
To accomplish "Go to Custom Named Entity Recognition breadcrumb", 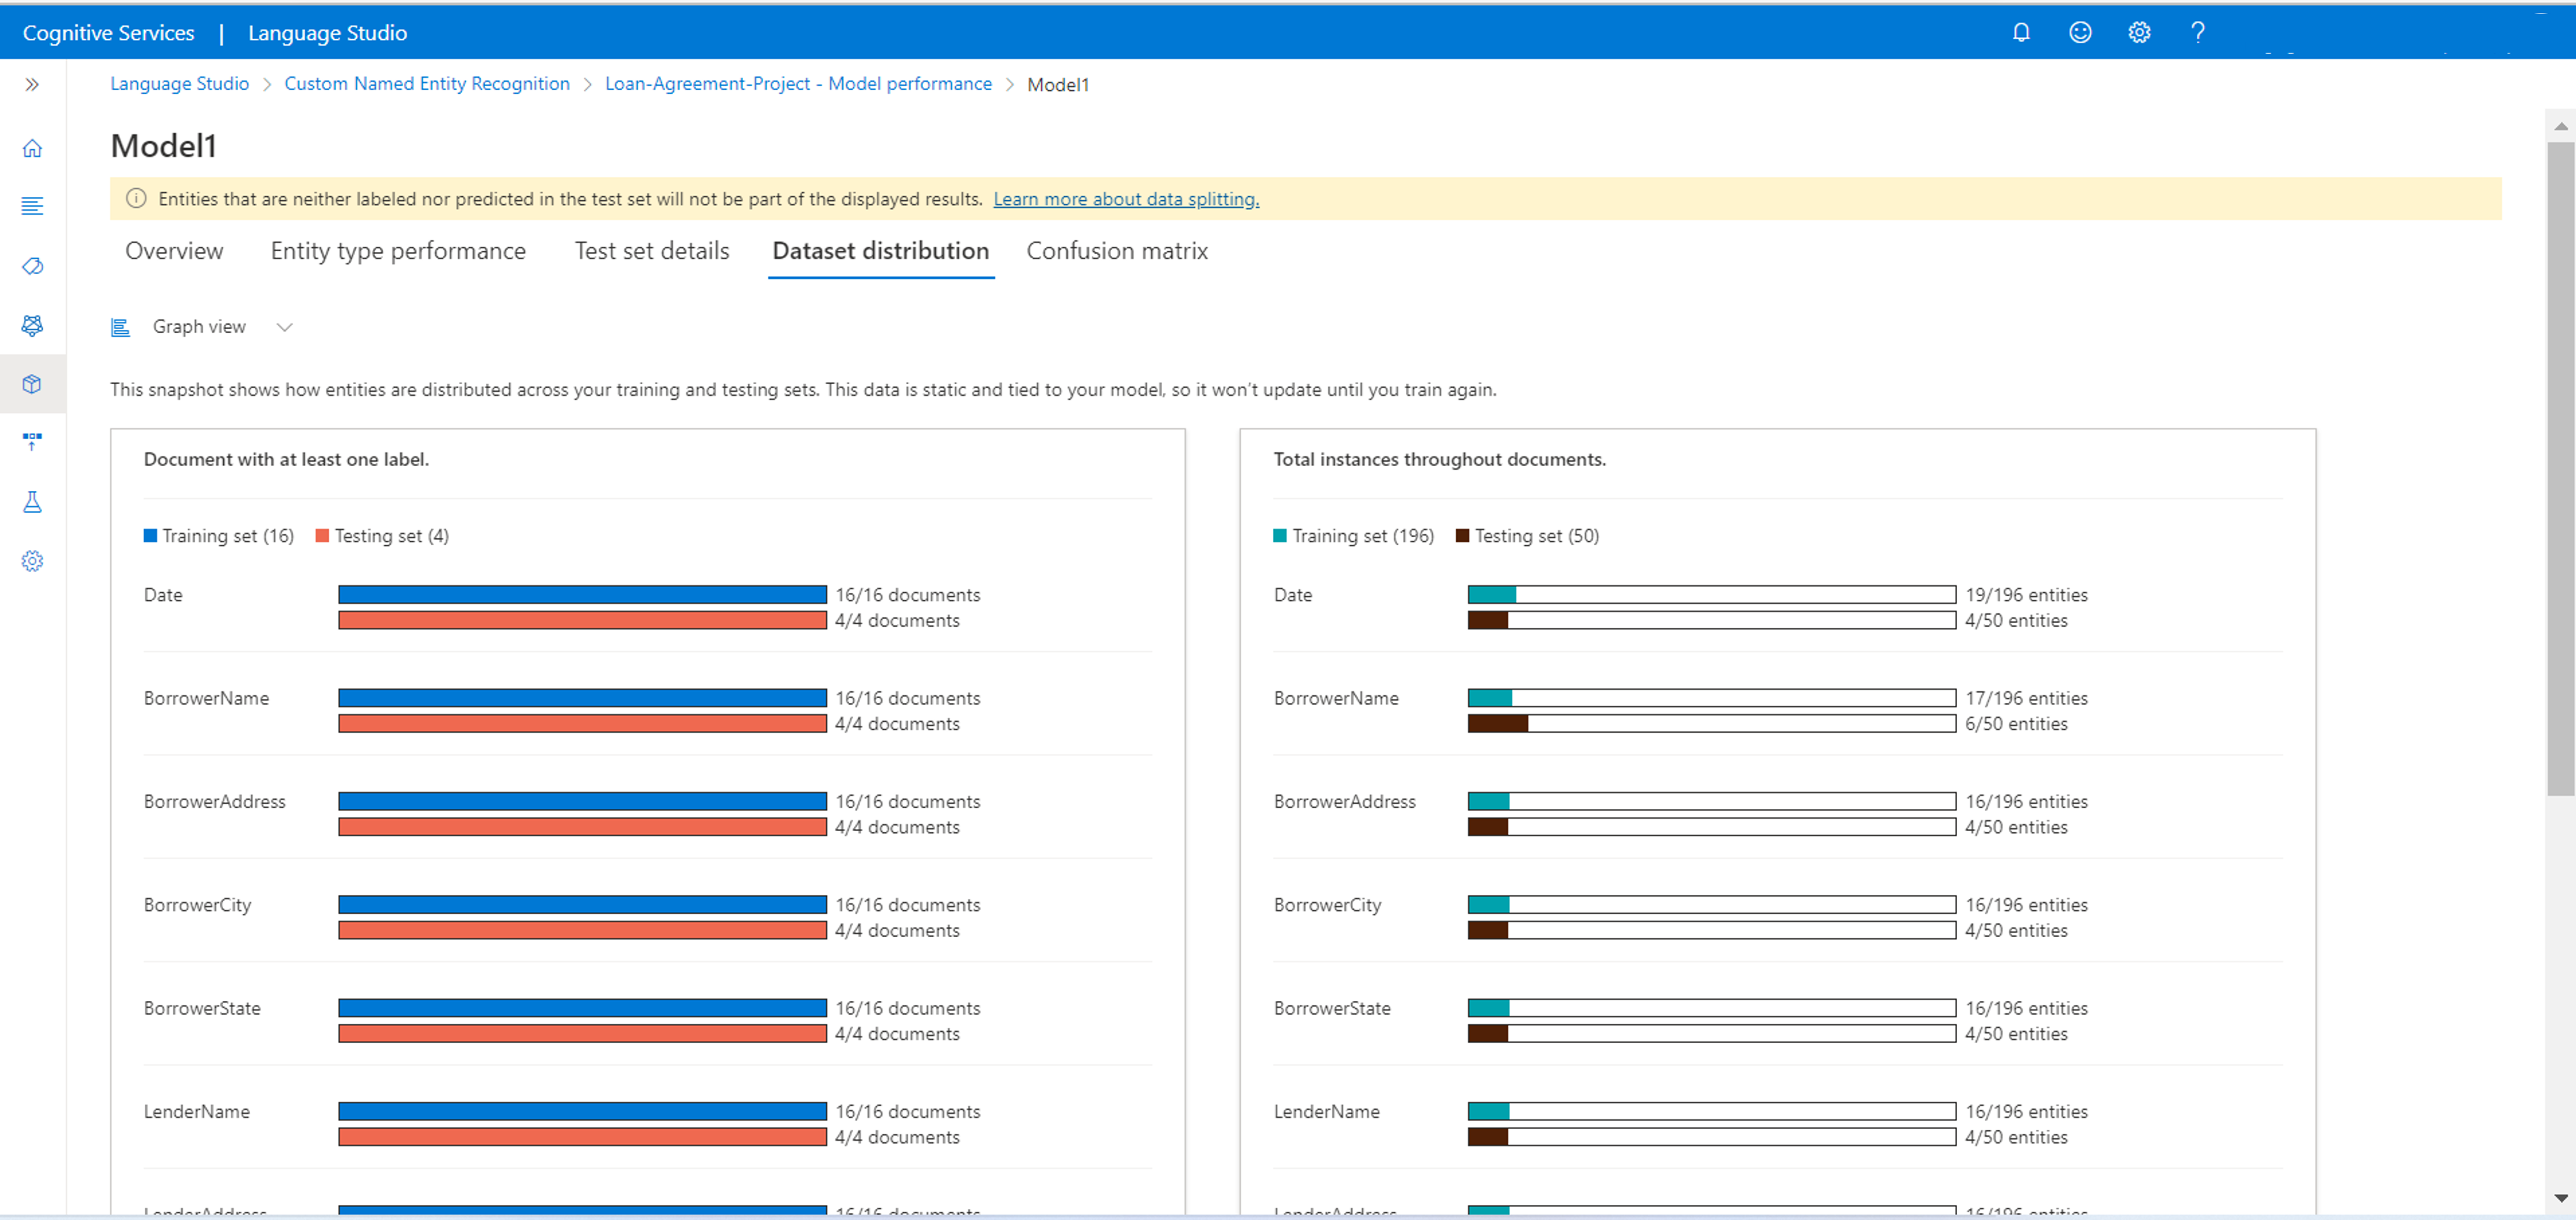I will point(426,84).
